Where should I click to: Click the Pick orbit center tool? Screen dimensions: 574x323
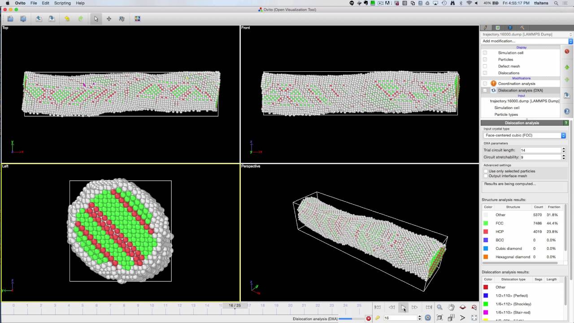474,307
